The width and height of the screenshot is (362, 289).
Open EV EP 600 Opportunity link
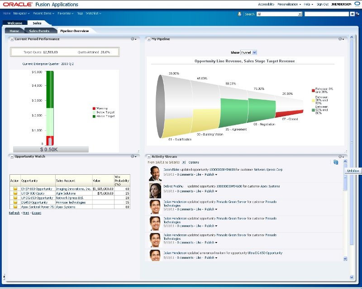(37, 189)
